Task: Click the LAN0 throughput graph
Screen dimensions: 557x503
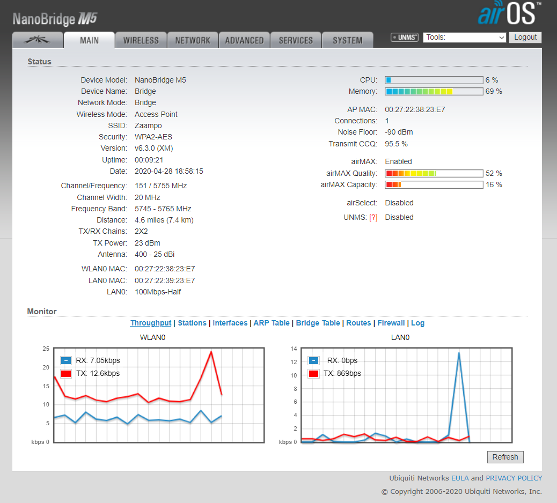Action: click(407, 395)
